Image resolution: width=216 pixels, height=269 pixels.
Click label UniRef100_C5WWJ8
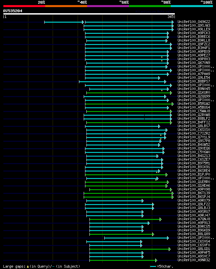(x=194, y=111)
